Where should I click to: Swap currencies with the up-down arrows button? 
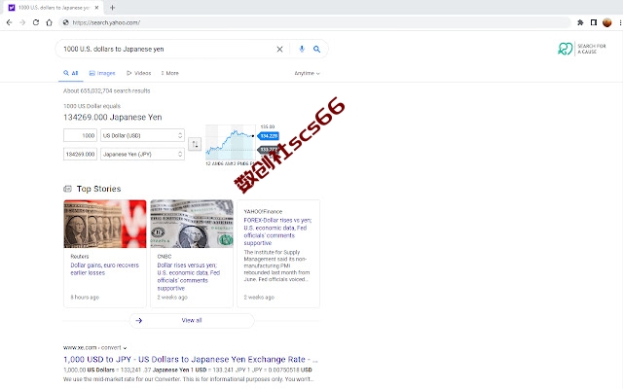195,144
